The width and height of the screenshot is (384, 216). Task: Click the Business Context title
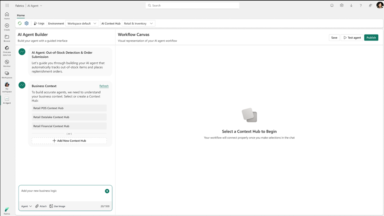click(x=44, y=86)
